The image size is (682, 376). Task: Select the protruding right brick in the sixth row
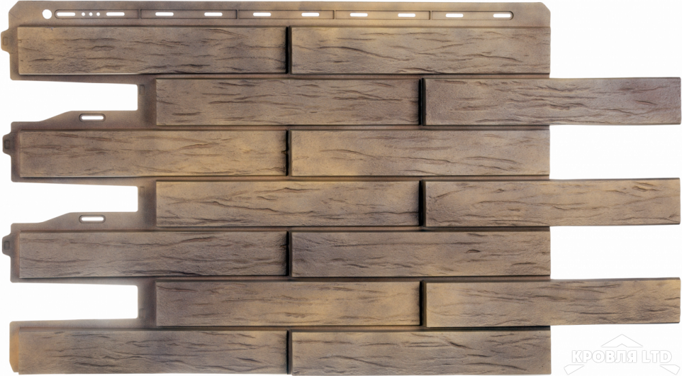[x=552, y=302]
